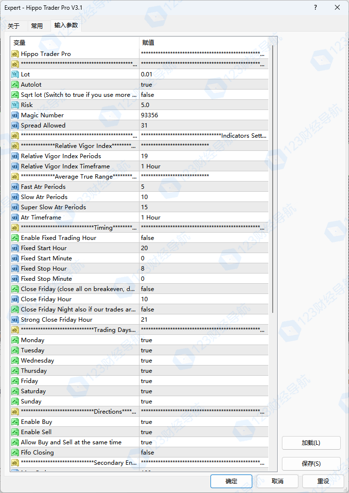Click the integer icon beside Atr Timeframe

15,217
